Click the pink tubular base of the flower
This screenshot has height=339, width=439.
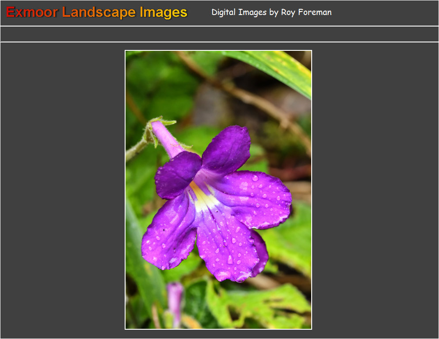167,139
